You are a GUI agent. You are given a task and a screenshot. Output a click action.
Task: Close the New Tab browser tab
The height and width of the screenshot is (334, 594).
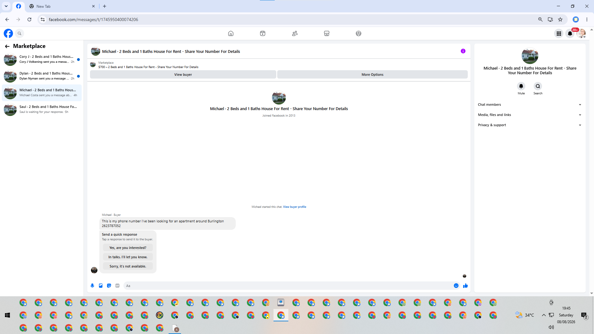point(93,6)
